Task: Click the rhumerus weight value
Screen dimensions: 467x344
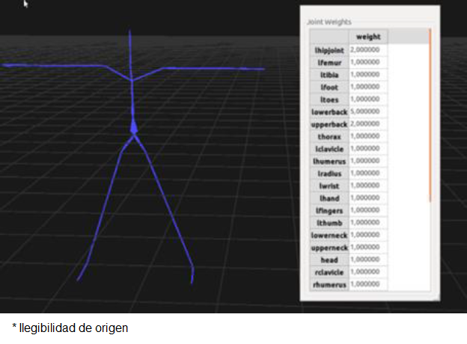Action: click(368, 284)
